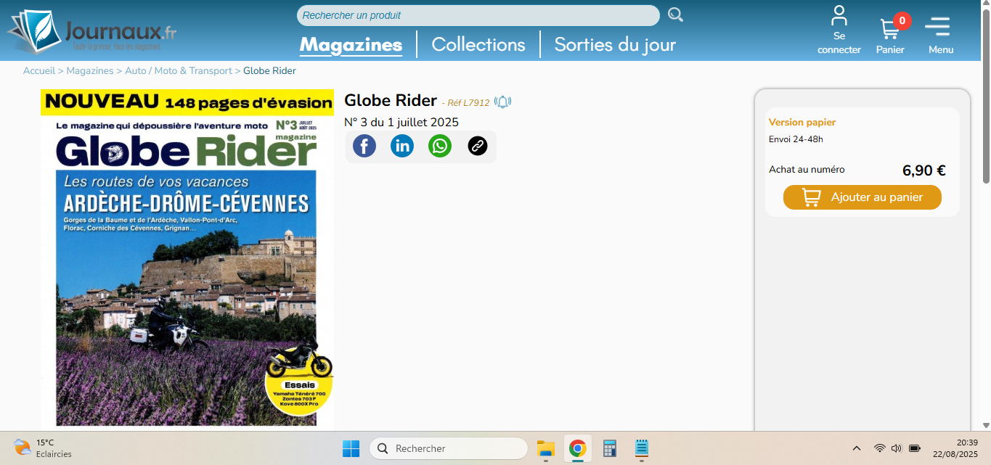Show hidden system tray icons chevron
The width and height of the screenshot is (991, 465).
[857, 448]
